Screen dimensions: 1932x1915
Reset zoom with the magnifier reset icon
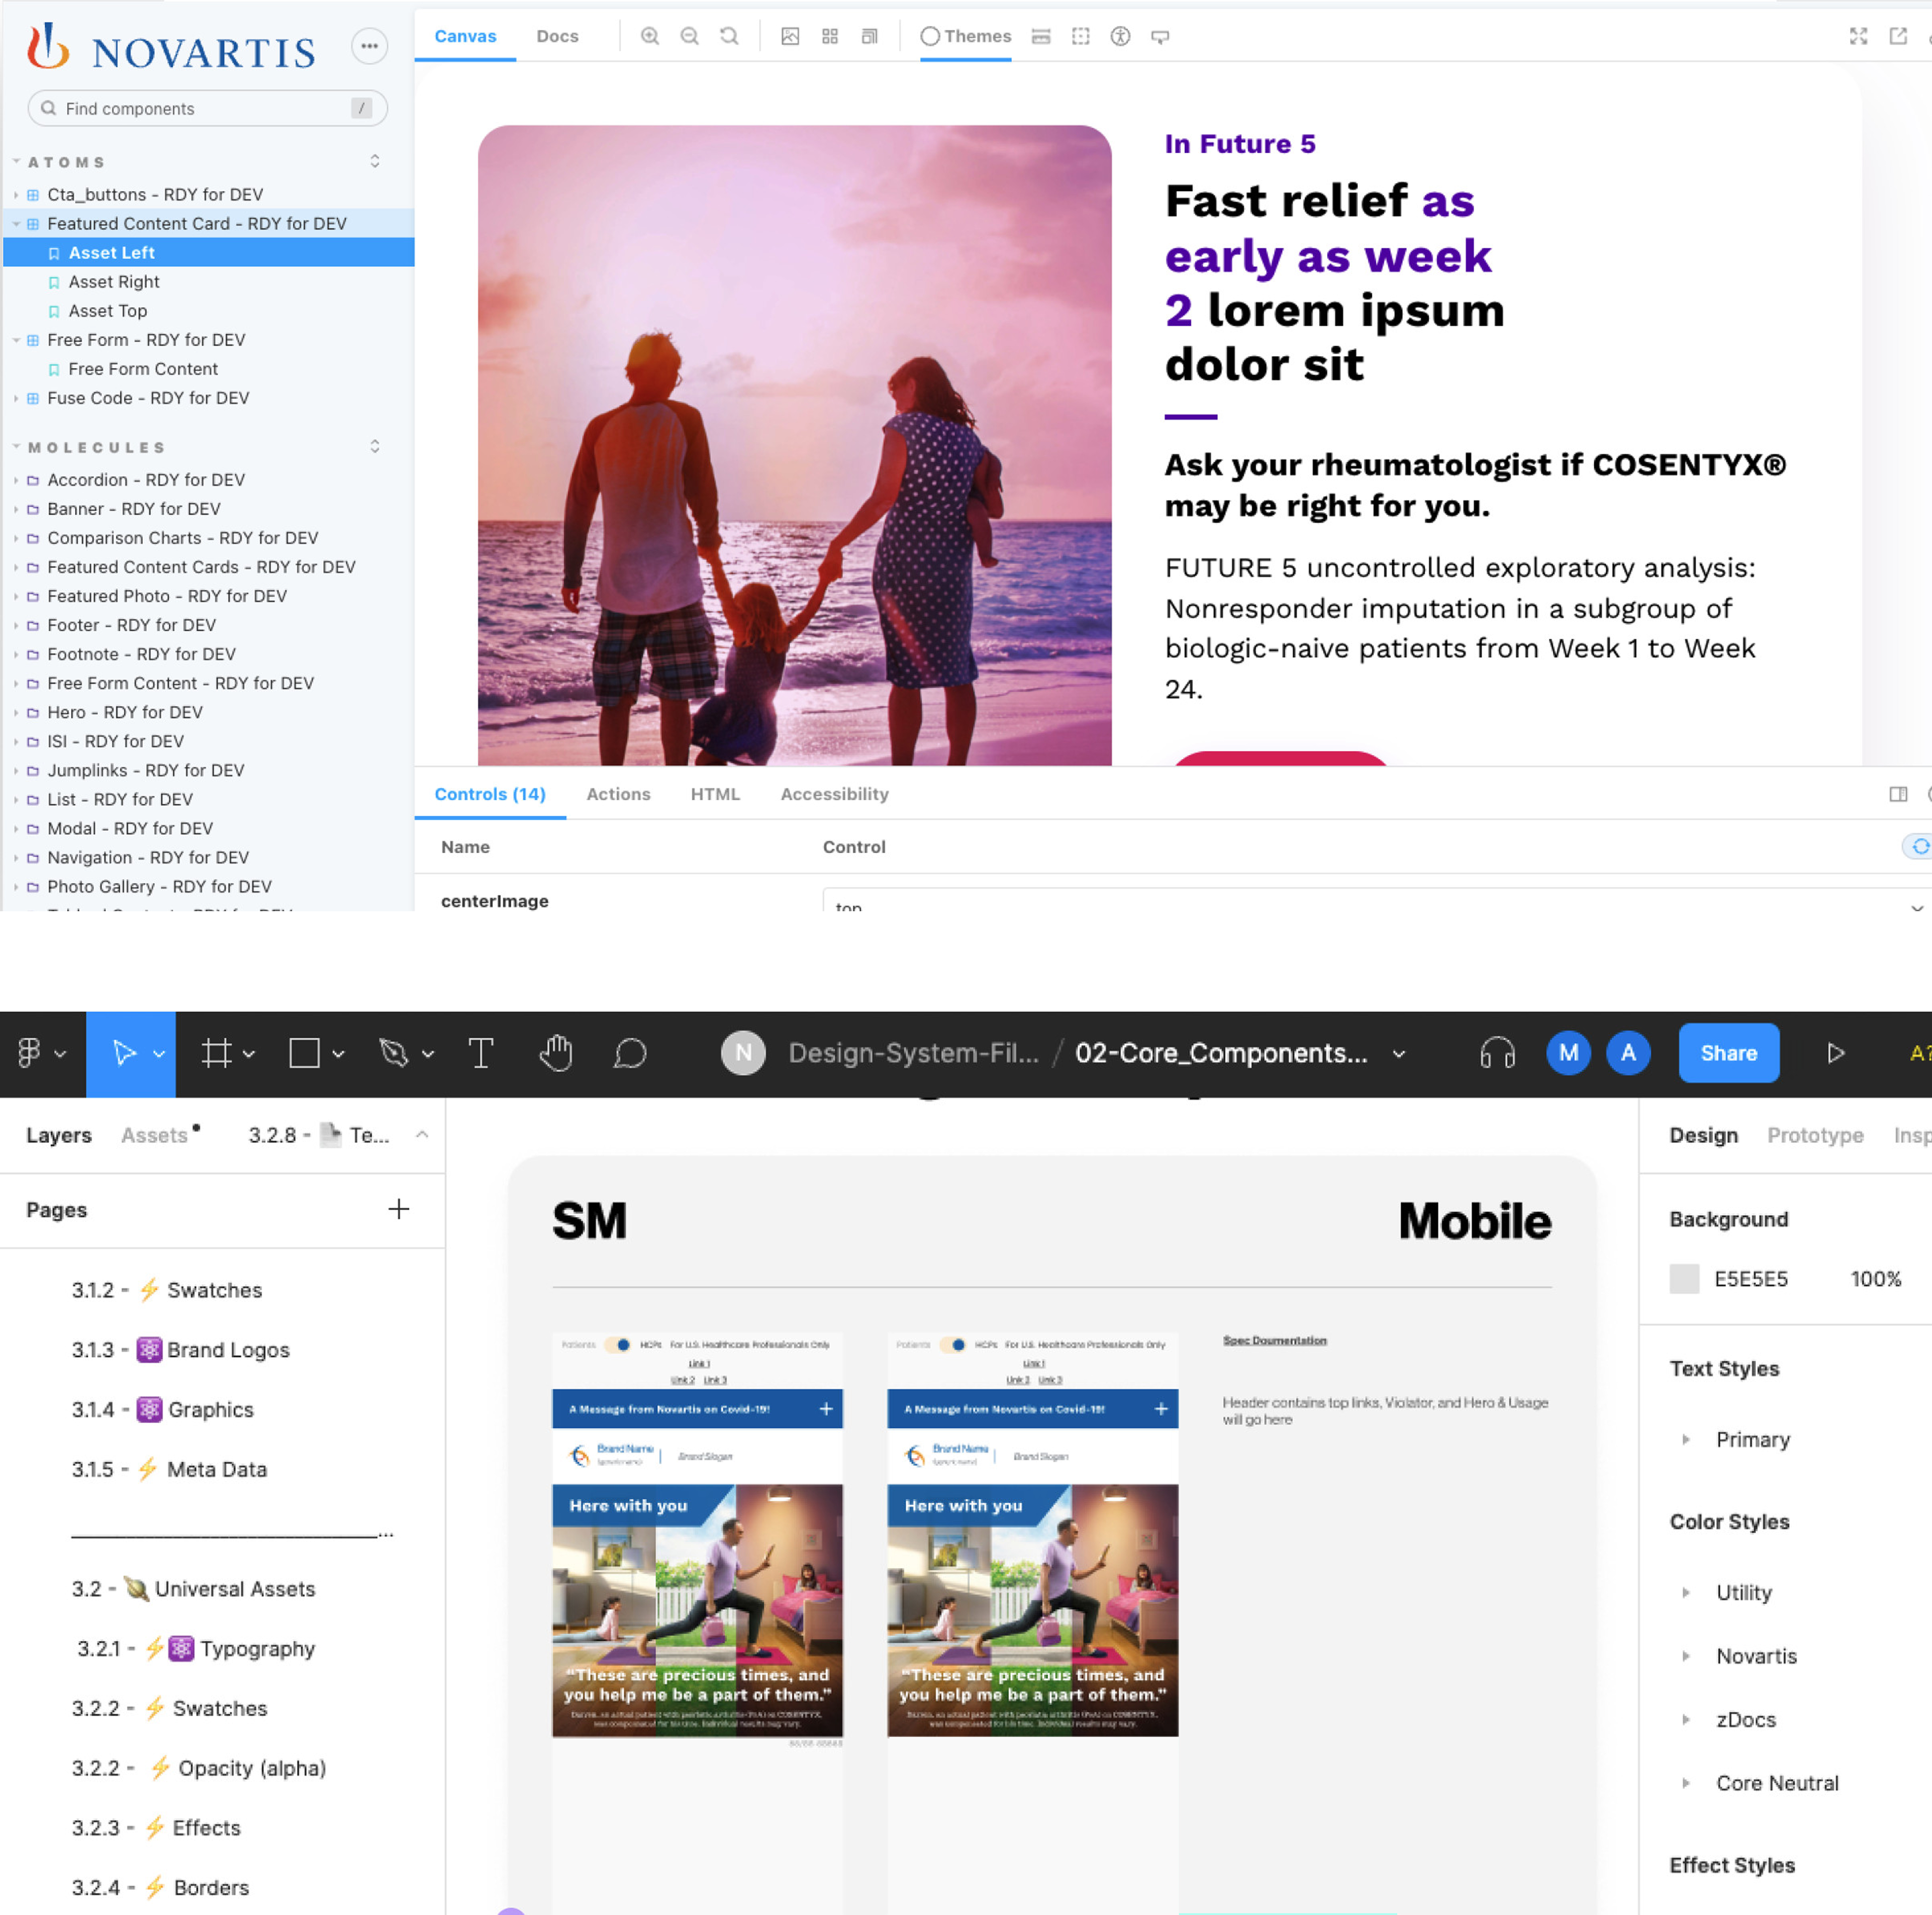(x=730, y=36)
